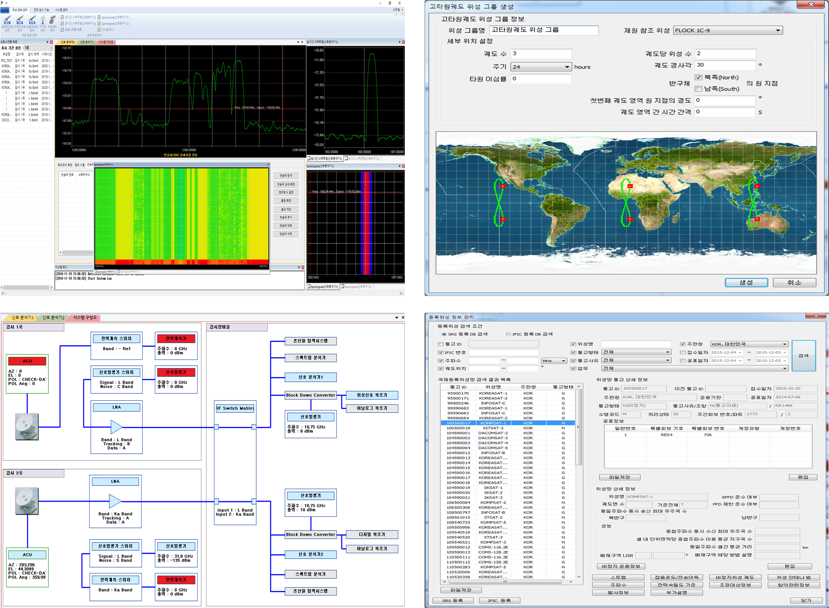Open 주관청 KOR 대한민국 dropdown
Image resolution: width=829 pixels, height=608 pixels.
tap(784, 344)
